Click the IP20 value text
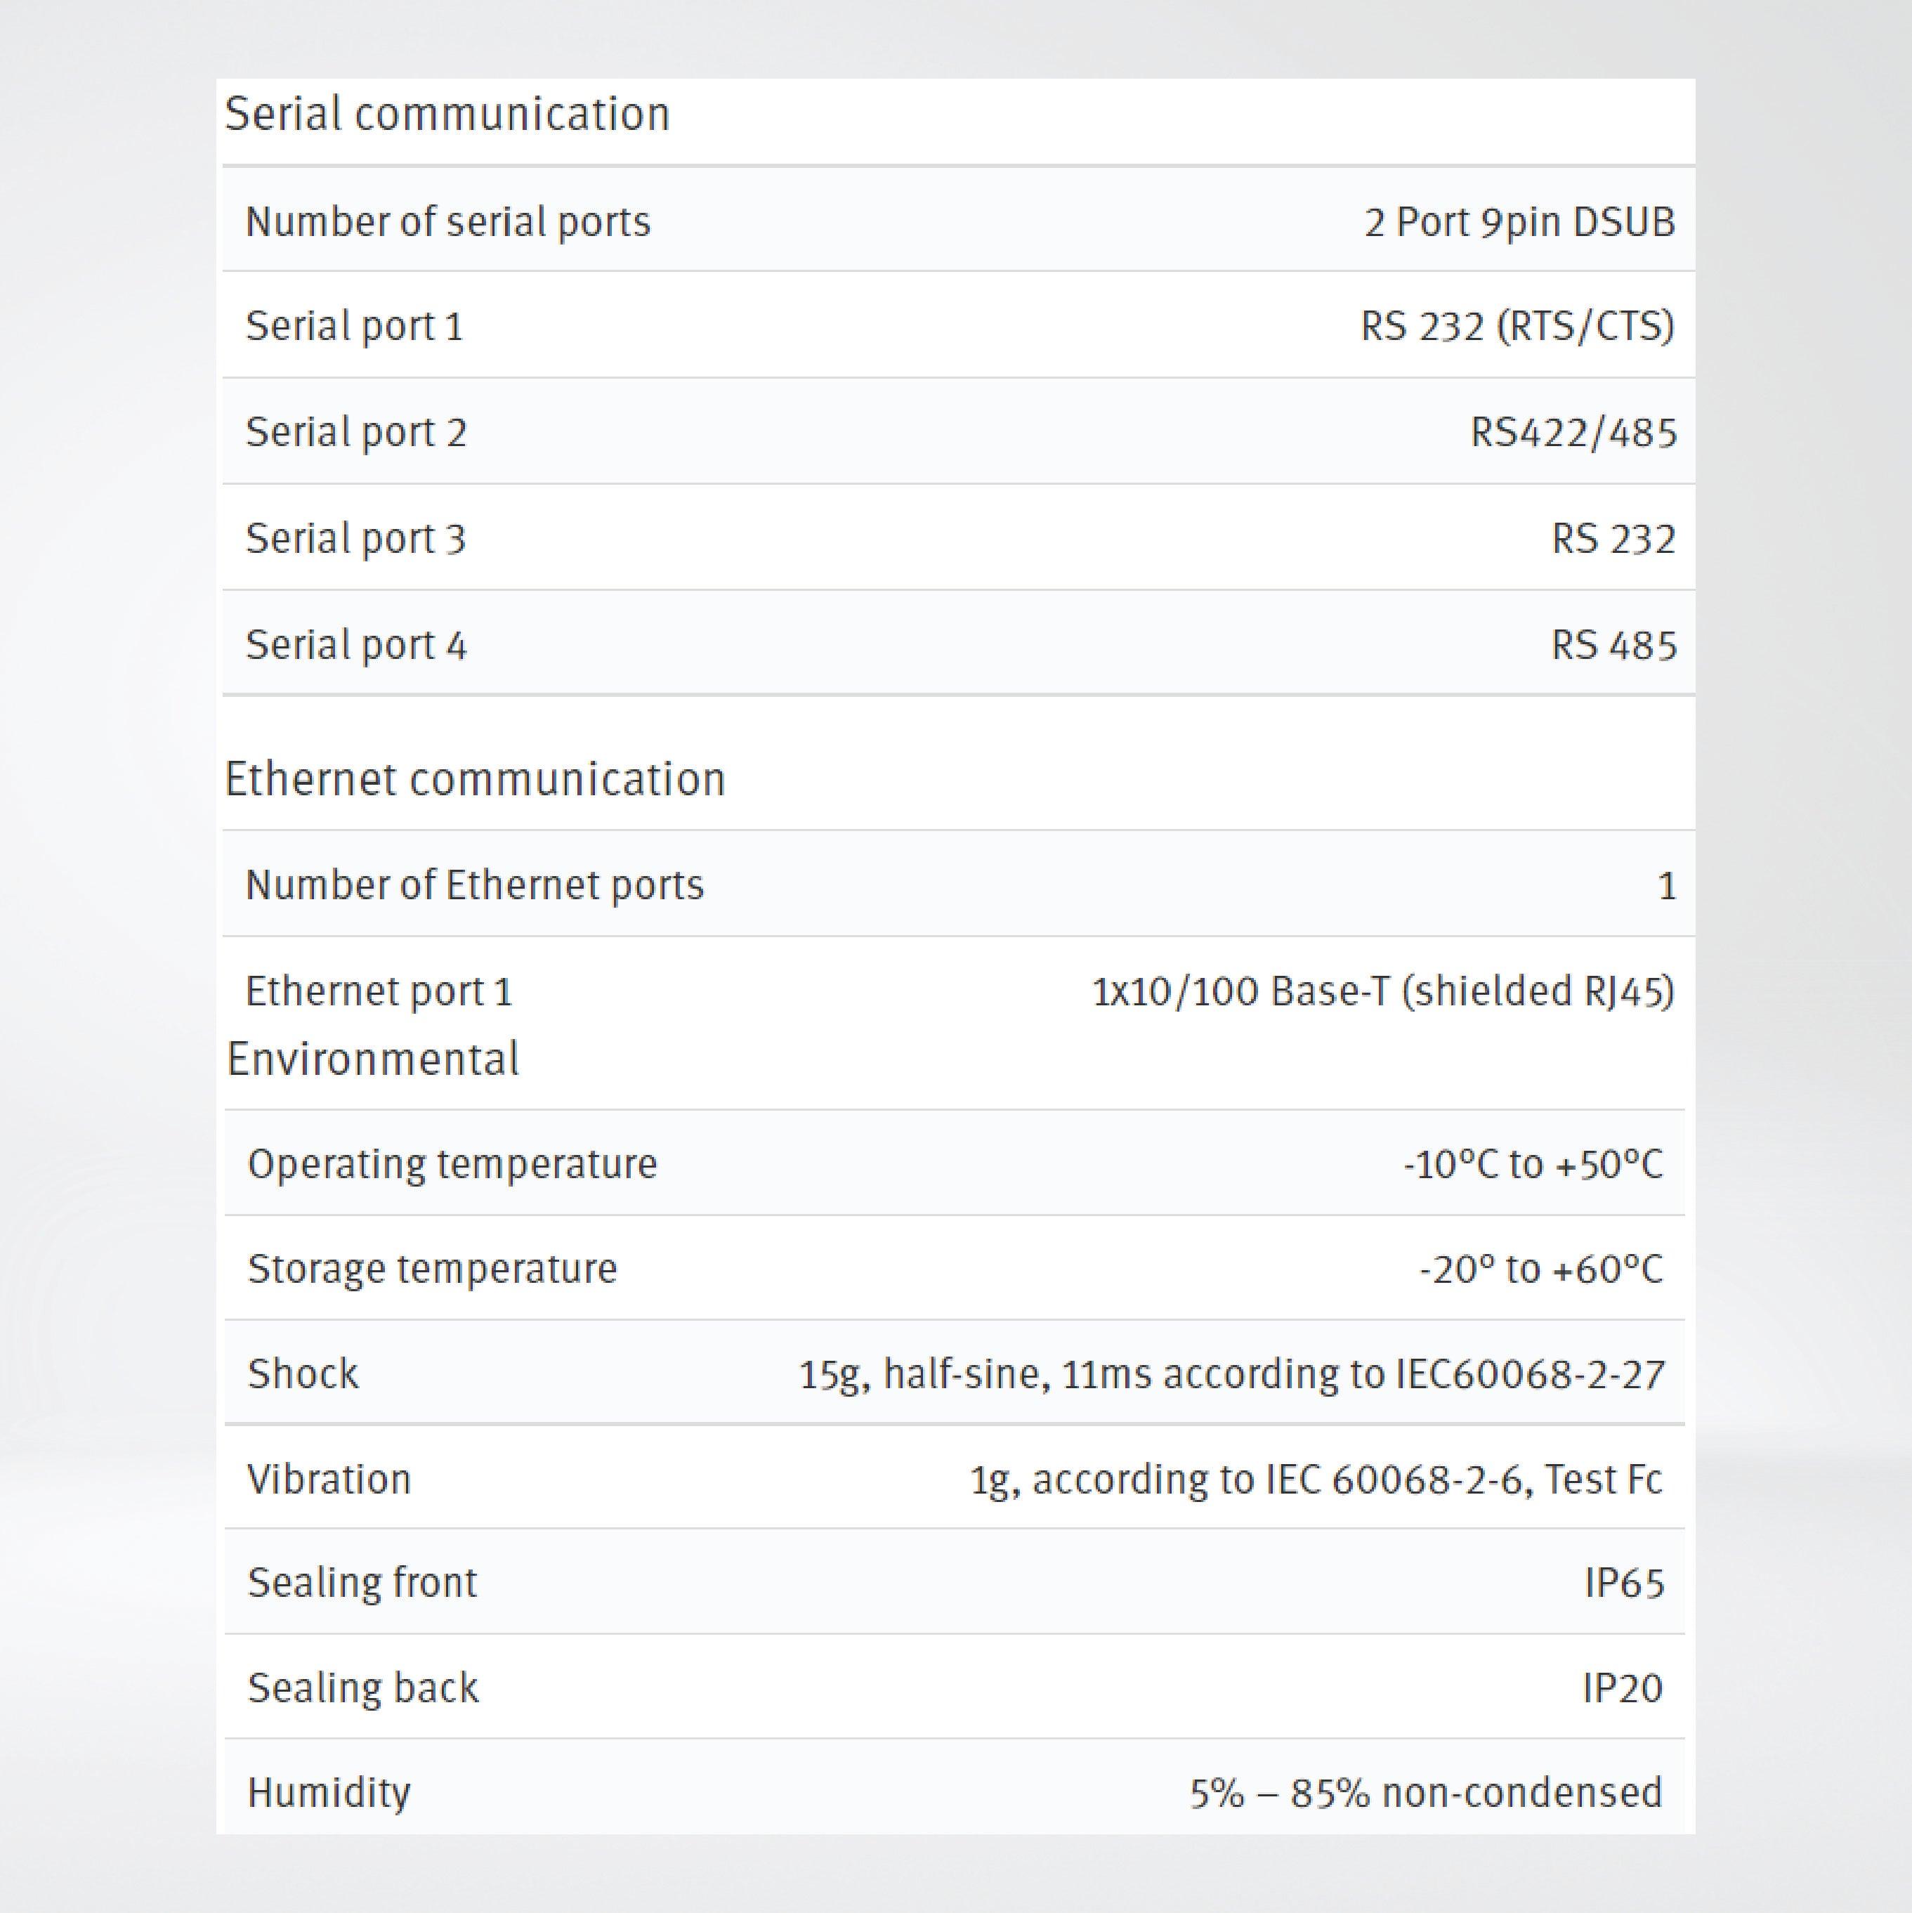This screenshot has width=1912, height=1913. [x=1622, y=1688]
